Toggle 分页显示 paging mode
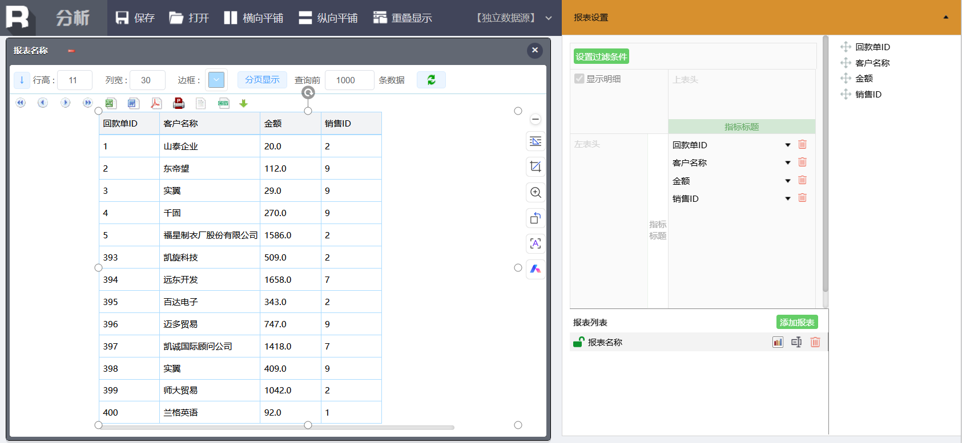 tap(262, 80)
